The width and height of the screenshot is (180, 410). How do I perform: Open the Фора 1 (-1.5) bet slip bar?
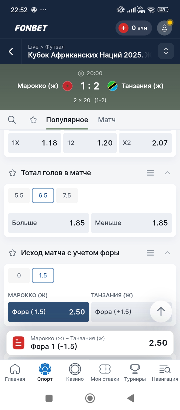click(x=90, y=343)
